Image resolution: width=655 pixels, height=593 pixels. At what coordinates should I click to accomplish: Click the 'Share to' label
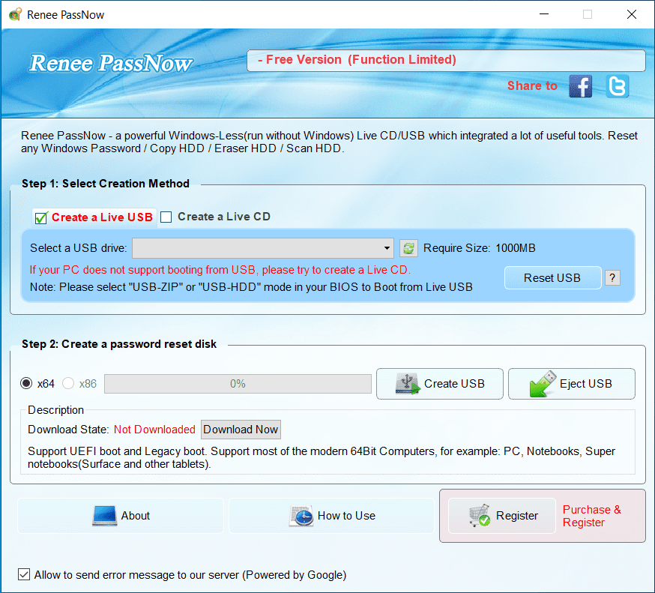[532, 85]
